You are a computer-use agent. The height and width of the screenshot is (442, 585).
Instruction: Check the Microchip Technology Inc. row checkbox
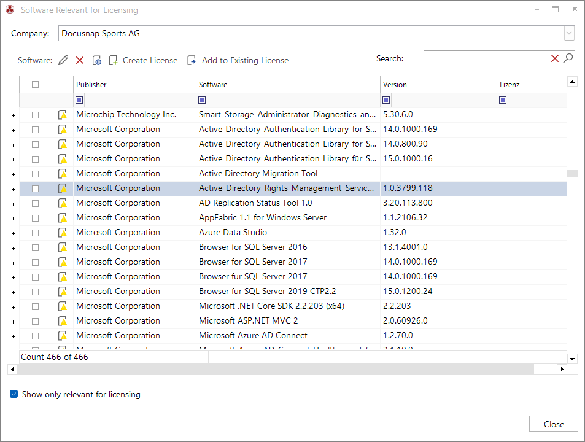36,115
